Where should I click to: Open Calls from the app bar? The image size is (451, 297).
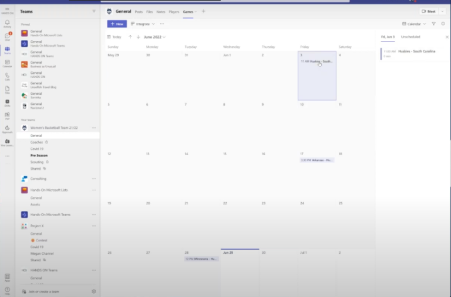(x=7, y=77)
